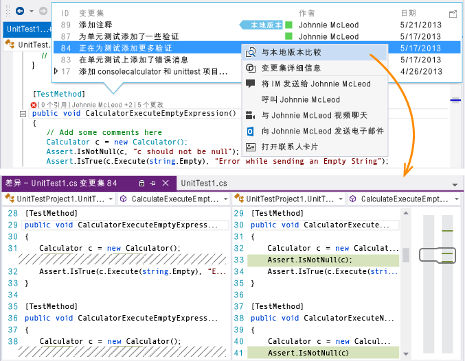Click the changeset details icon

click(x=251, y=68)
